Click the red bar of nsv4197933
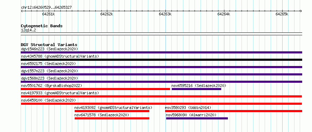The height and width of the screenshot is (132, 312). click(161, 96)
